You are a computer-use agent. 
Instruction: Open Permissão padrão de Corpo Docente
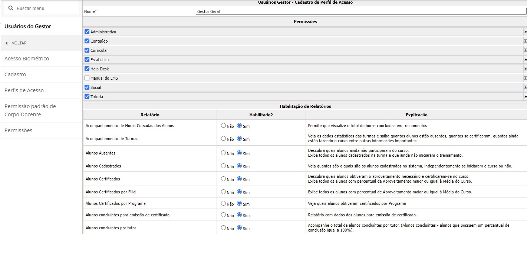click(30, 110)
